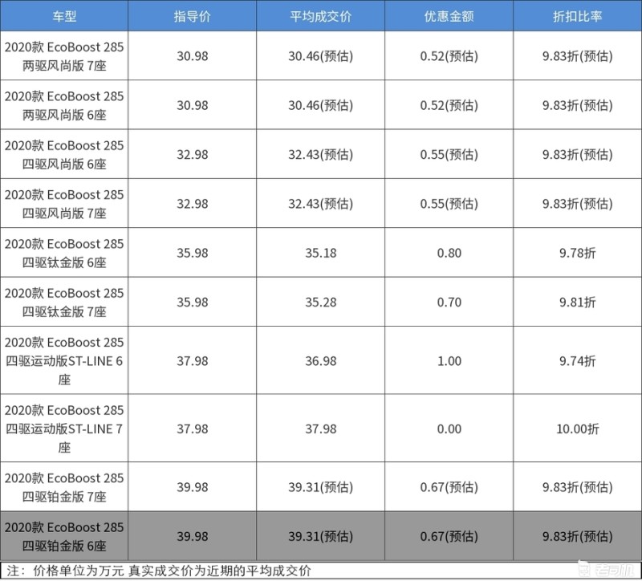
Task: Click 39.98 guide price for 四驱铂金版 6座
Action: point(193,536)
